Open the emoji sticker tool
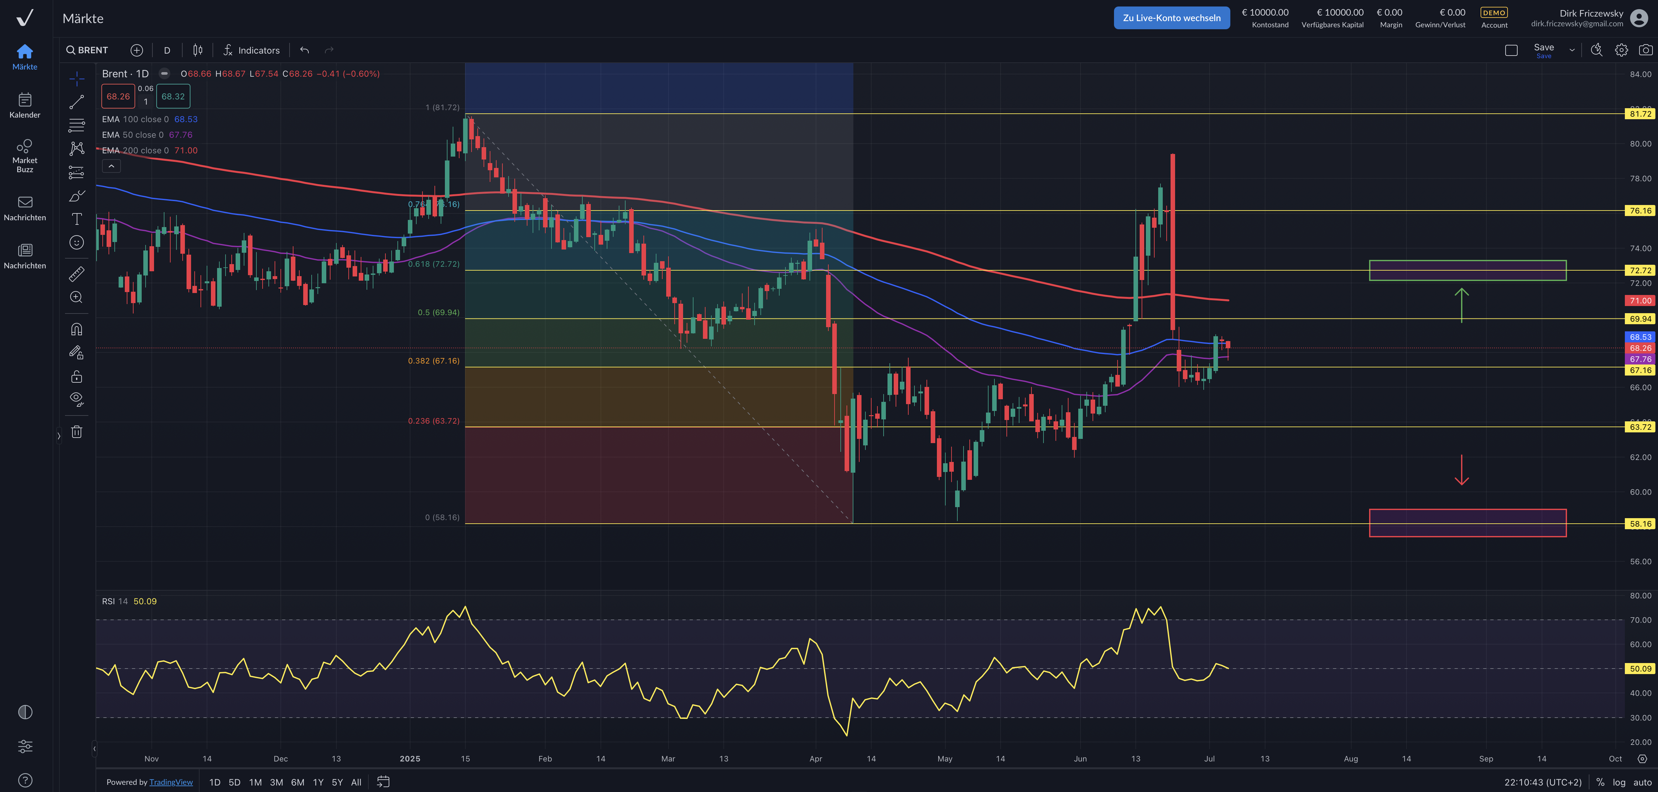 tap(76, 243)
